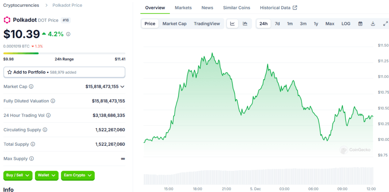Click the Polkadot logo icon

click(7, 20)
